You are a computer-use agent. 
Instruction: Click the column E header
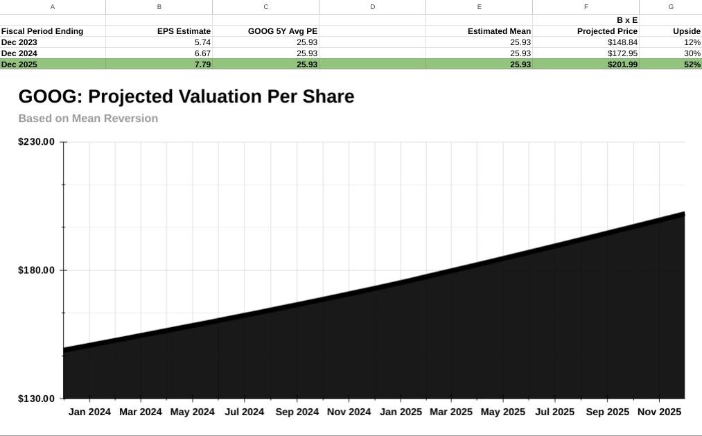479,7
